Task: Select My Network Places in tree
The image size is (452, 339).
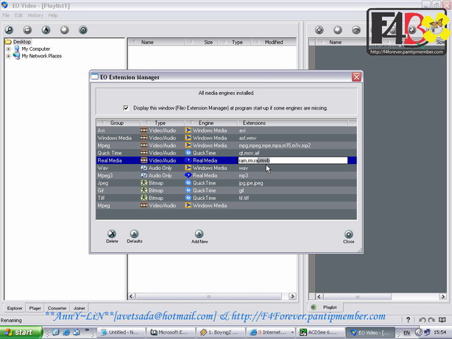Action: click(41, 56)
